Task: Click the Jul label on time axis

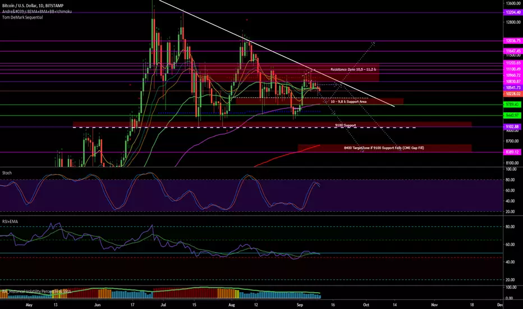Action: point(163,305)
